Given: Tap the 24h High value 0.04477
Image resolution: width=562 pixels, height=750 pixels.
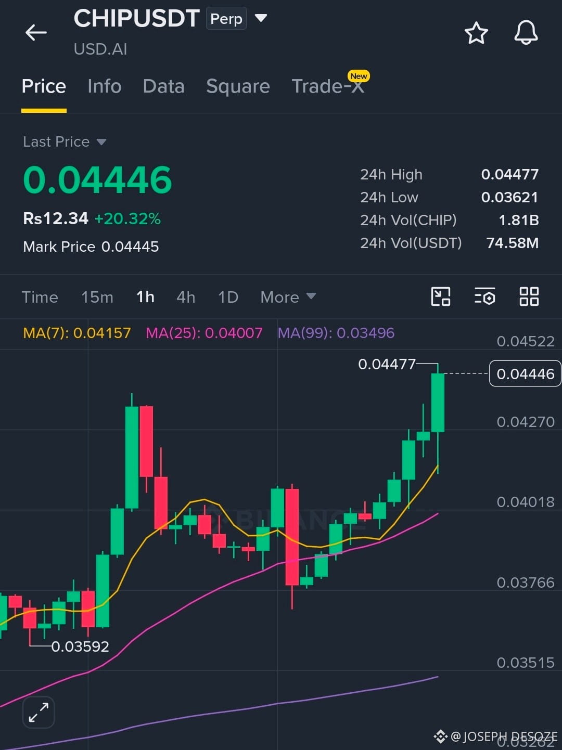Looking at the screenshot, I should [510, 174].
